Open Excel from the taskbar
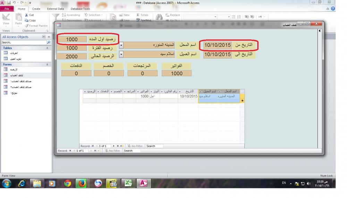Viewport: 347px width, 198px height. [x=128, y=183]
